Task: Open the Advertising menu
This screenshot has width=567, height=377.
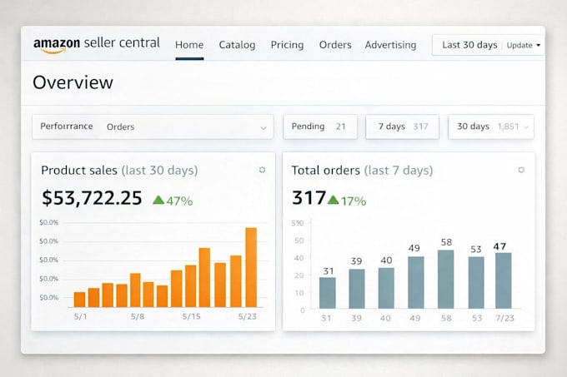Action: pos(390,45)
